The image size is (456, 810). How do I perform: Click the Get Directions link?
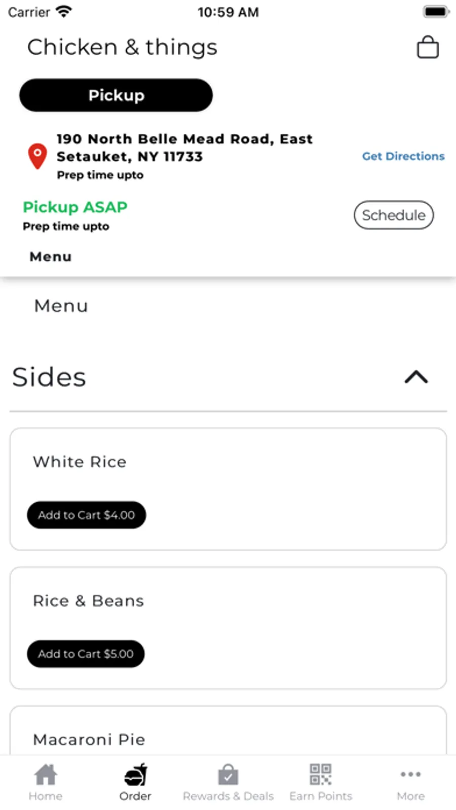click(403, 156)
